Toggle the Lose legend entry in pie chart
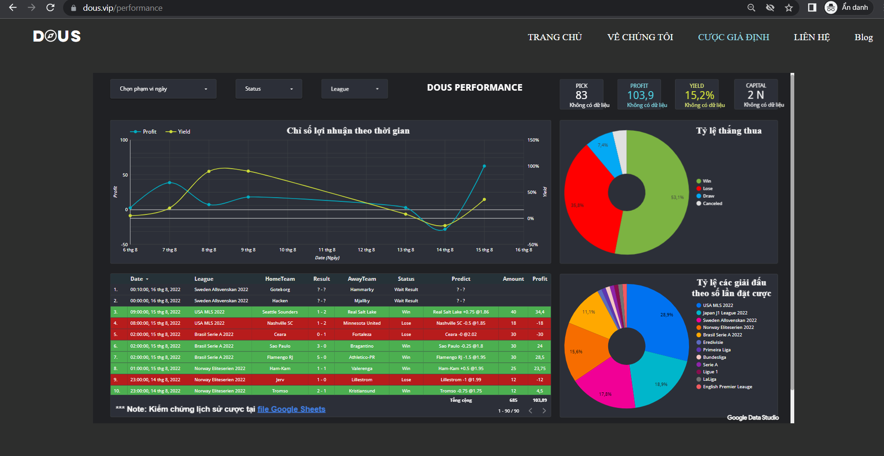The height and width of the screenshot is (456, 884). click(x=707, y=189)
